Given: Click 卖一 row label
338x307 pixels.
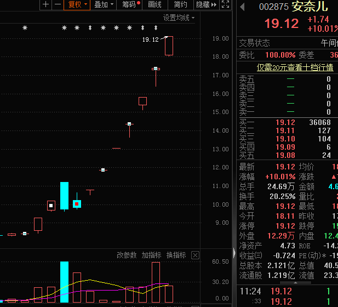Looking at the screenshot, I should [247, 112].
